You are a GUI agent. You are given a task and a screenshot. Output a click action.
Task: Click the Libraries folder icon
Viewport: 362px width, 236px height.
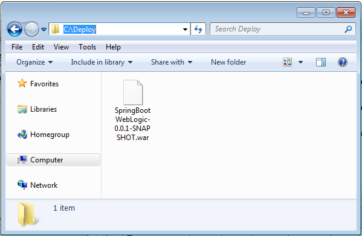[x=22, y=109]
